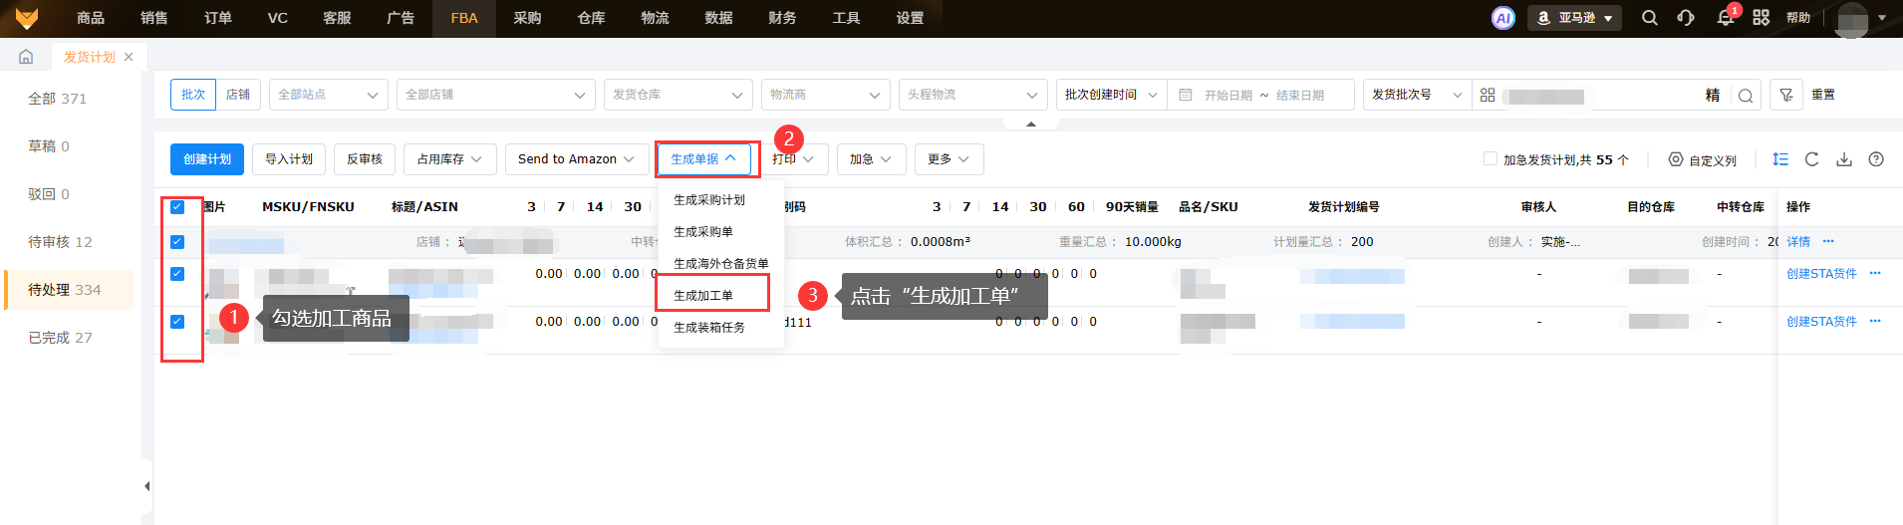
Task: Expand the Send to Amazon dropdown
Action: (x=576, y=159)
